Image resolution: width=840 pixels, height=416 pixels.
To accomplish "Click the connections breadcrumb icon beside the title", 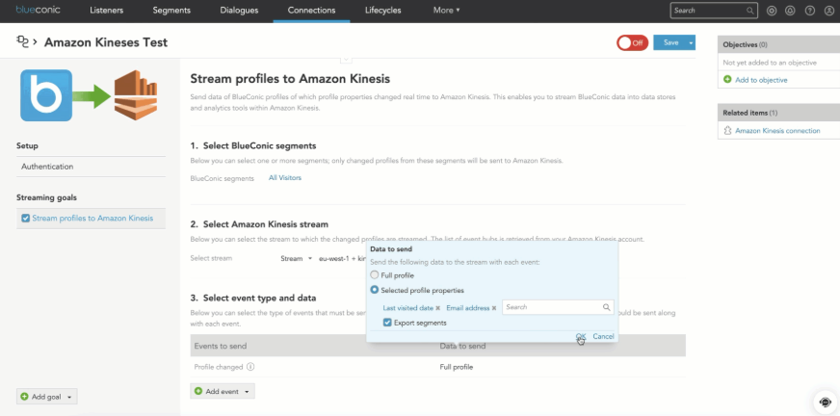I will pyautogui.click(x=22, y=41).
